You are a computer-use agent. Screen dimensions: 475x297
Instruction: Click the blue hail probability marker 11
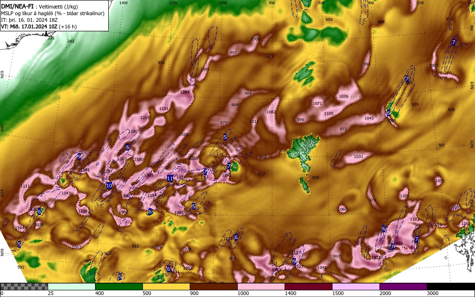point(170,178)
